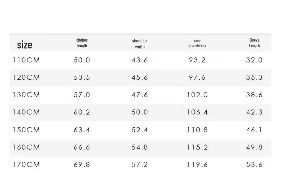Select sleeve length value 32.0
This screenshot has height=196, width=281.
tap(254, 60)
